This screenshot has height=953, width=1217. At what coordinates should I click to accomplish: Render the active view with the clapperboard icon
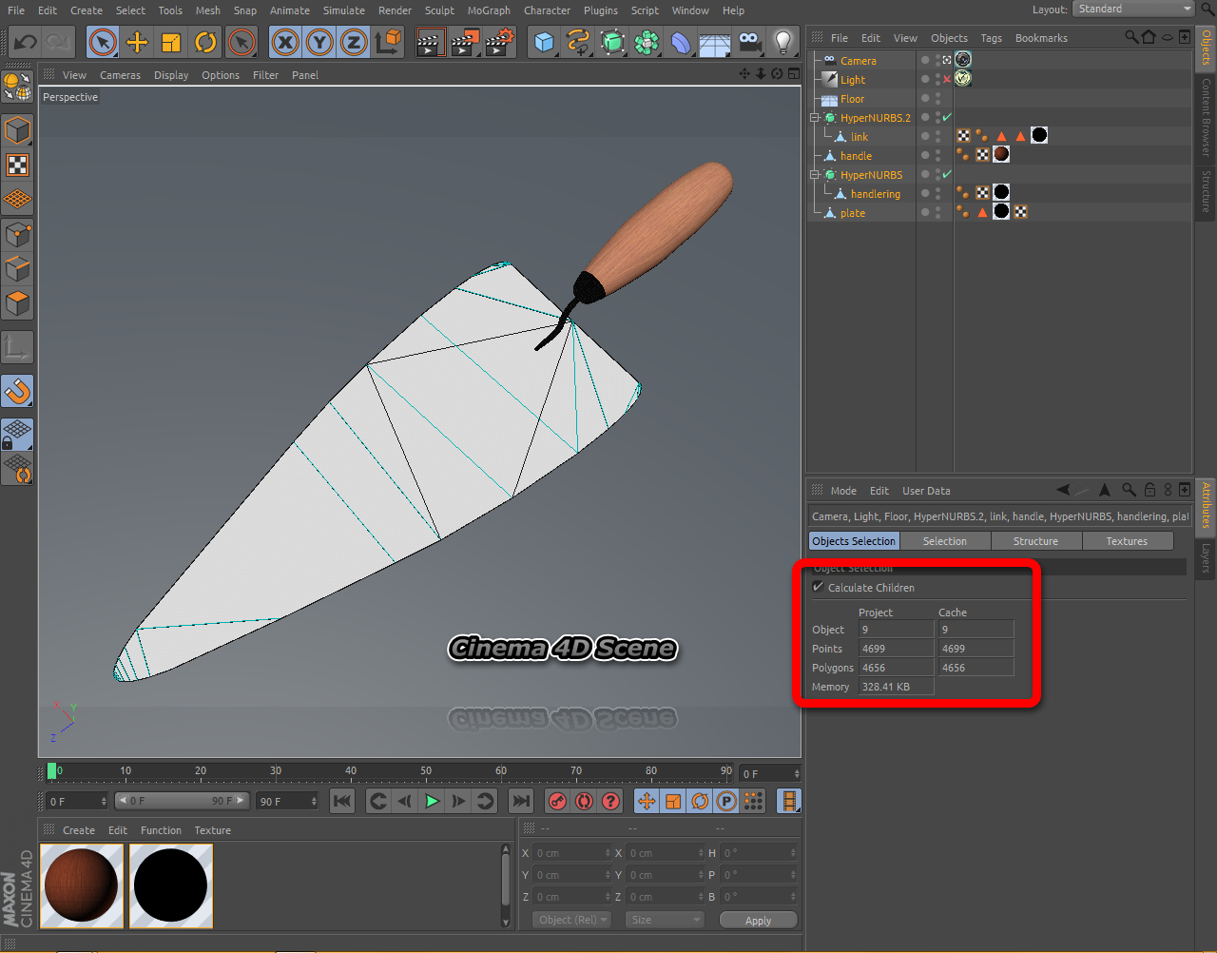tap(431, 43)
